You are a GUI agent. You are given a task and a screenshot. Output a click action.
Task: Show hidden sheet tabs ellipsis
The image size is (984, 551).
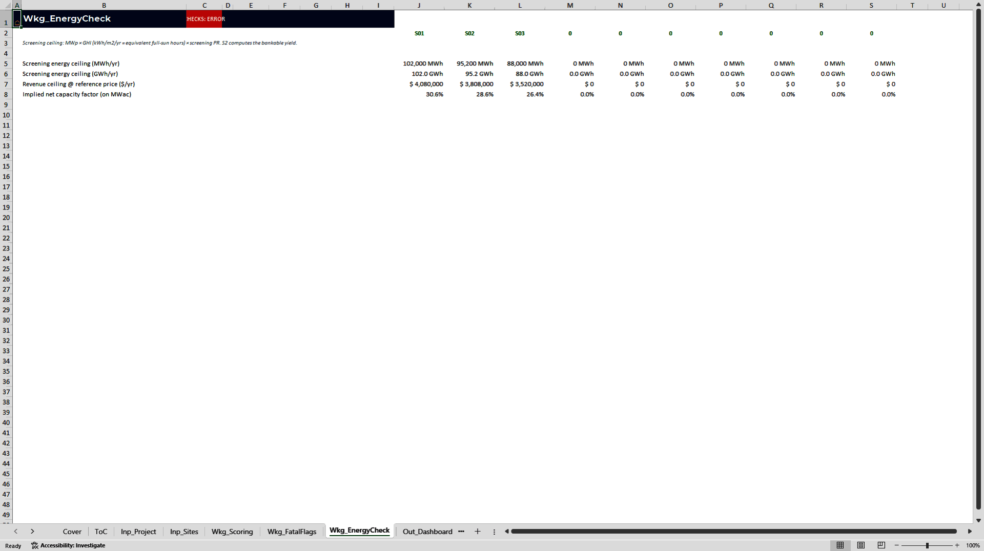(461, 532)
